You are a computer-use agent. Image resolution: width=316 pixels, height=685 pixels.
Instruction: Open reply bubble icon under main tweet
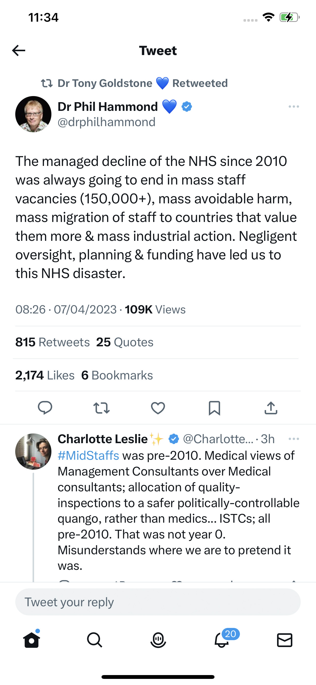point(45,408)
